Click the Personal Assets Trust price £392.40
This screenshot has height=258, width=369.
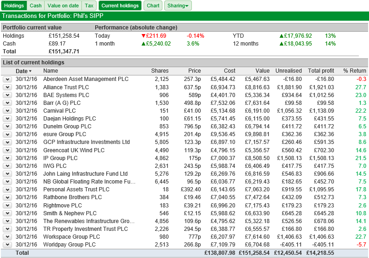point(191,189)
